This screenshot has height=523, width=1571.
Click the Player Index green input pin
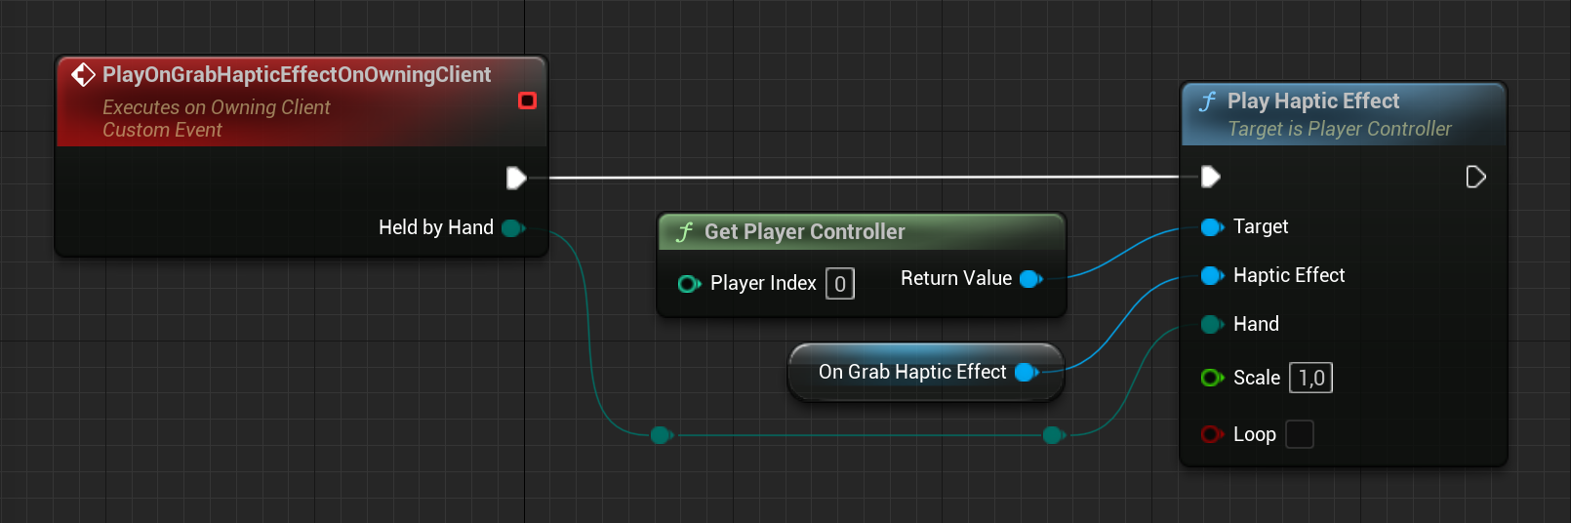(x=689, y=284)
